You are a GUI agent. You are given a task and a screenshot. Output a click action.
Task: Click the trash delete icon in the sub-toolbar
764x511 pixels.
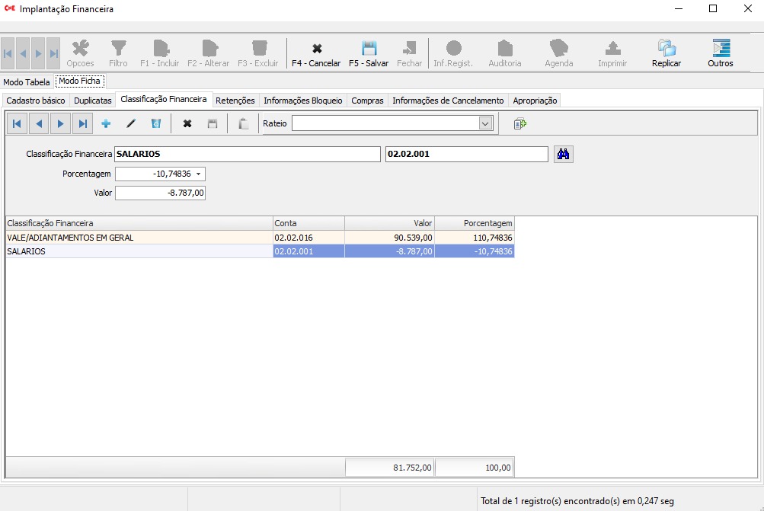click(156, 123)
